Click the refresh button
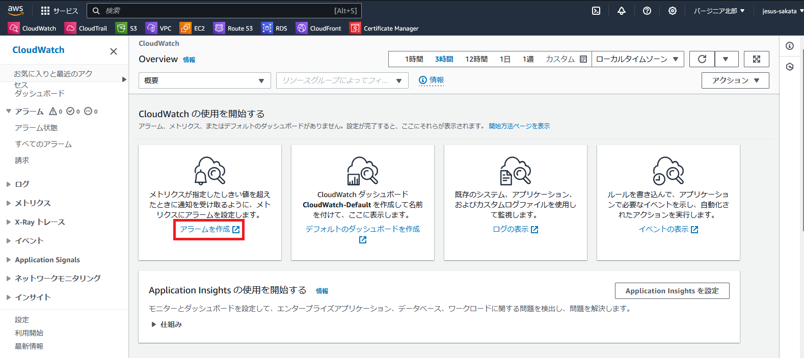The image size is (804, 358). coord(702,59)
